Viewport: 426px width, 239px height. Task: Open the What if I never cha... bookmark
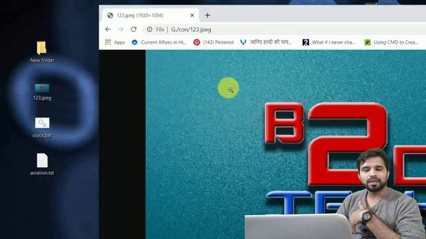click(329, 42)
